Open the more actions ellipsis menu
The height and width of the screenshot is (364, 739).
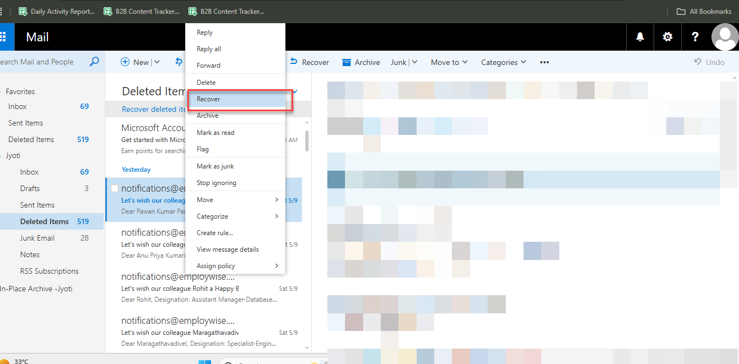(x=544, y=62)
